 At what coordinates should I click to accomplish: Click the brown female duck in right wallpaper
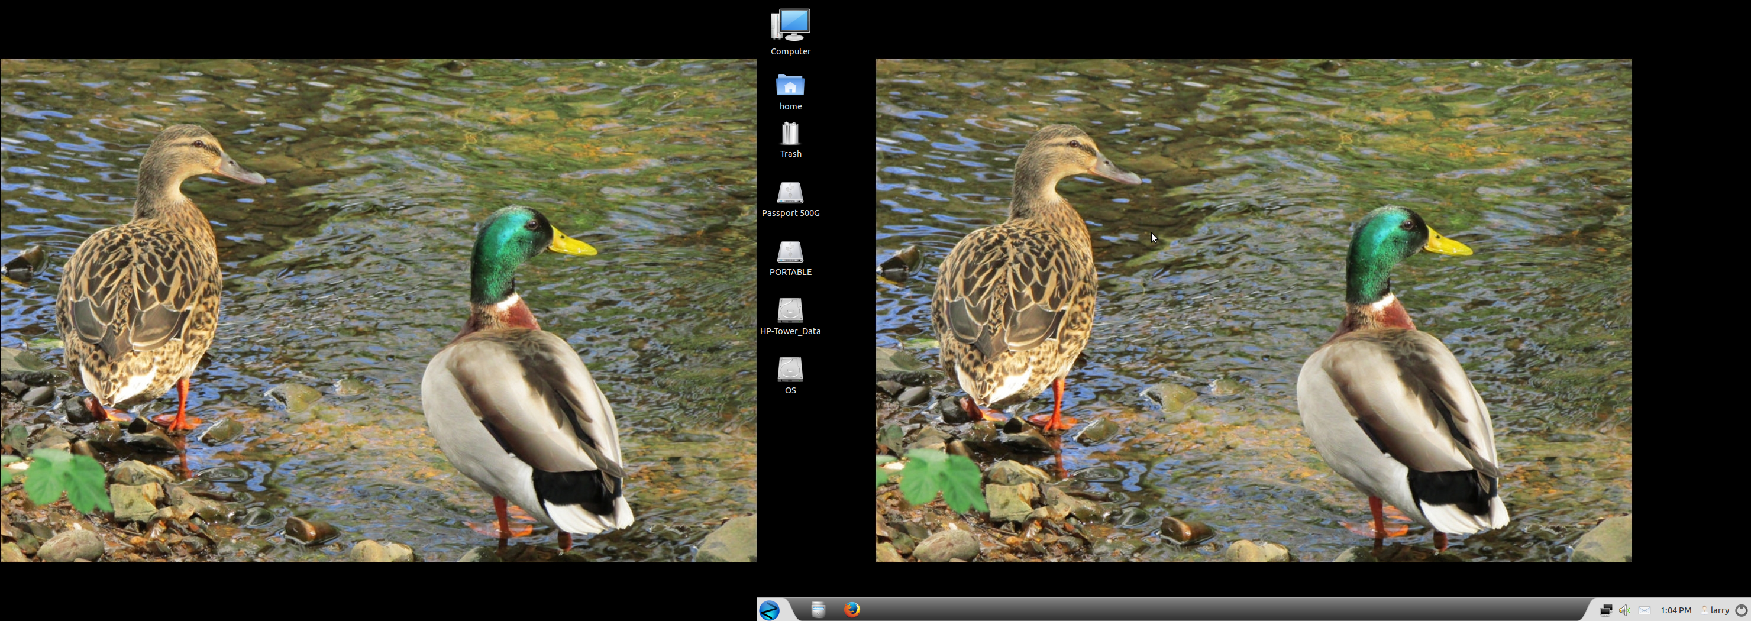[1020, 285]
